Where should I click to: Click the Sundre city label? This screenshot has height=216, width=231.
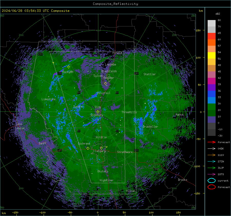click(78, 106)
